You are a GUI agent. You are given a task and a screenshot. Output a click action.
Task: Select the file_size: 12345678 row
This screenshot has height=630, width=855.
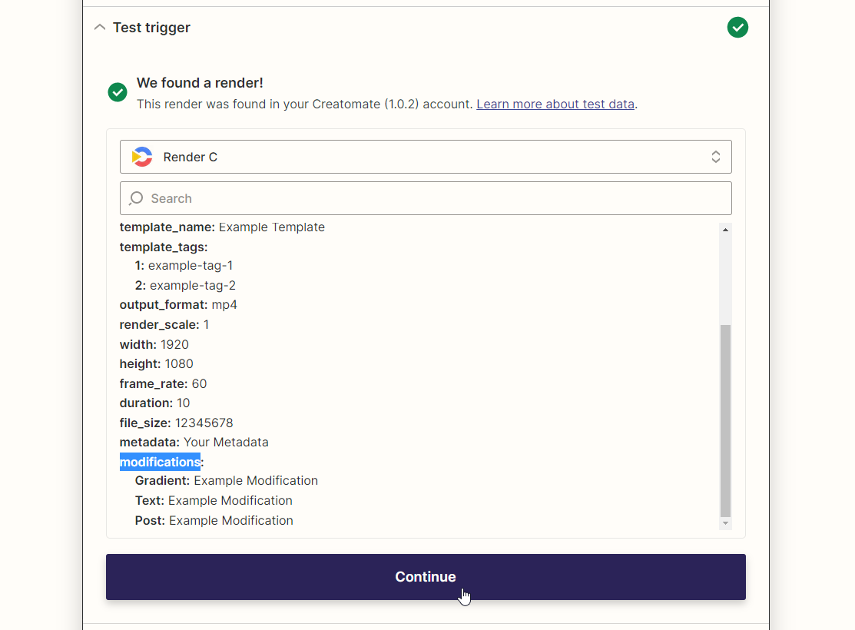176,423
